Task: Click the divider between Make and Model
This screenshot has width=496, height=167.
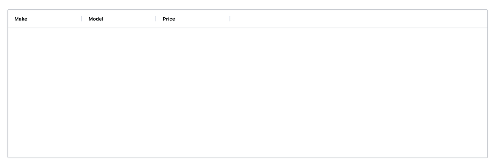Action: tap(82, 19)
